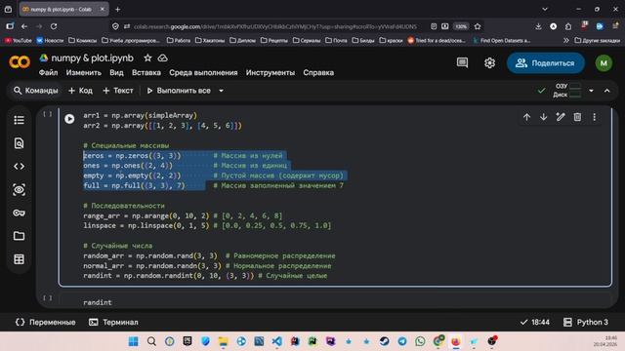Open the Терминал panel
The width and height of the screenshot is (625, 351).
point(113,323)
